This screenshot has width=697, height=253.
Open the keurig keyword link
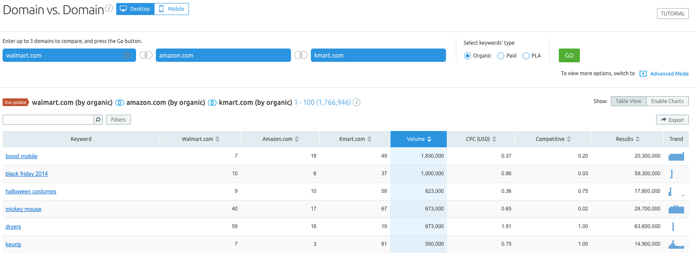(x=13, y=244)
